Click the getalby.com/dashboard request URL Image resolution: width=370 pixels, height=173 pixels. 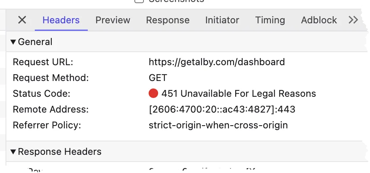pyautogui.click(x=217, y=62)
